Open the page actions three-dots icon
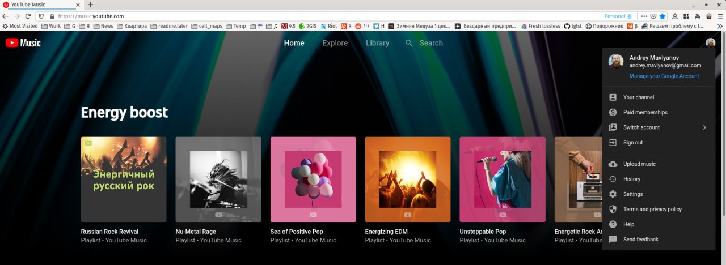 click(x=644, y=16)
